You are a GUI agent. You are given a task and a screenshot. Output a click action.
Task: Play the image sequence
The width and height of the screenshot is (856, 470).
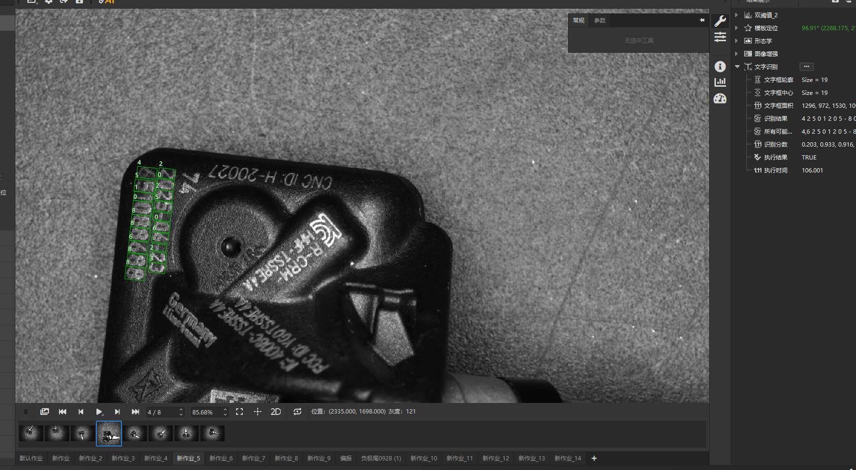click(x=99, y=412)
